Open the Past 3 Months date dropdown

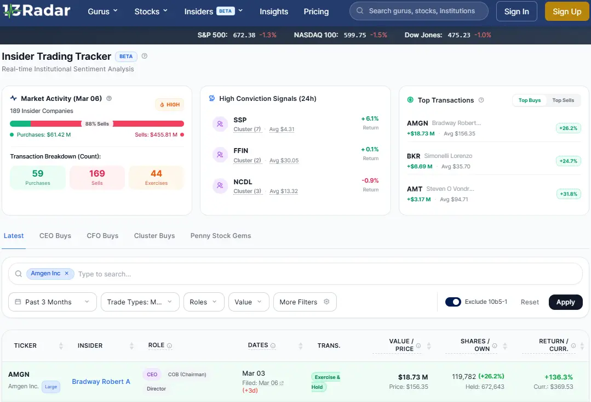tap(53, 302)
